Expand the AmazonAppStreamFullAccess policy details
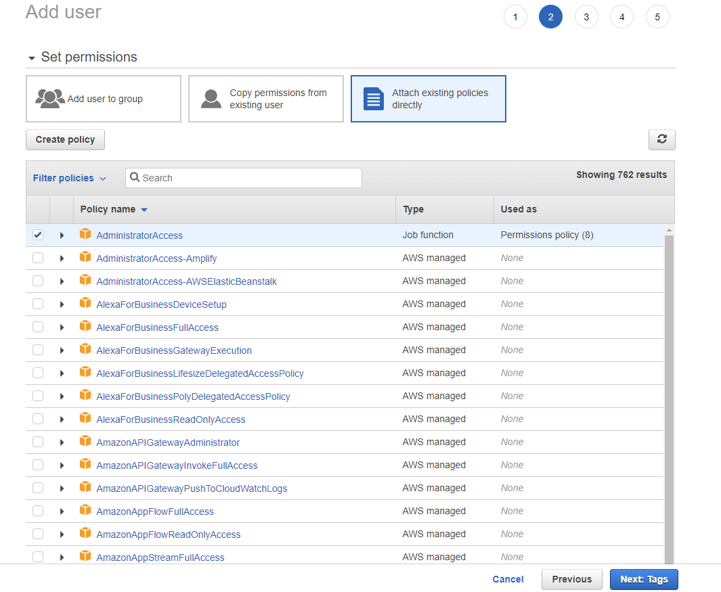 point(62,557)
